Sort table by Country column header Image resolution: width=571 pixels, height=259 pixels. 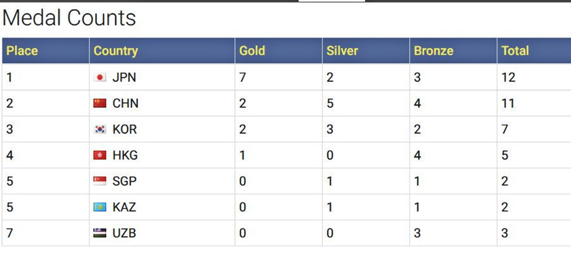pos(116,50)
